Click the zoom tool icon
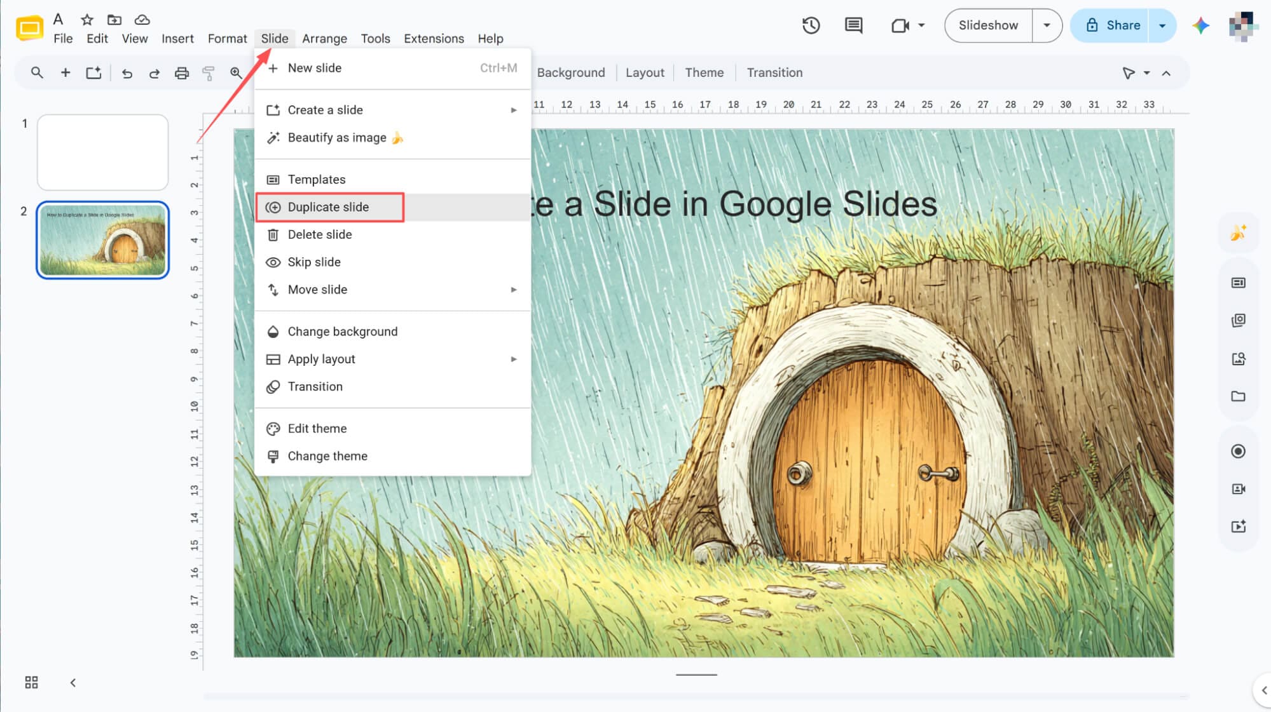Image resolution: width=1271 pixels, height=712 pixels. click(x=236, y=72)
